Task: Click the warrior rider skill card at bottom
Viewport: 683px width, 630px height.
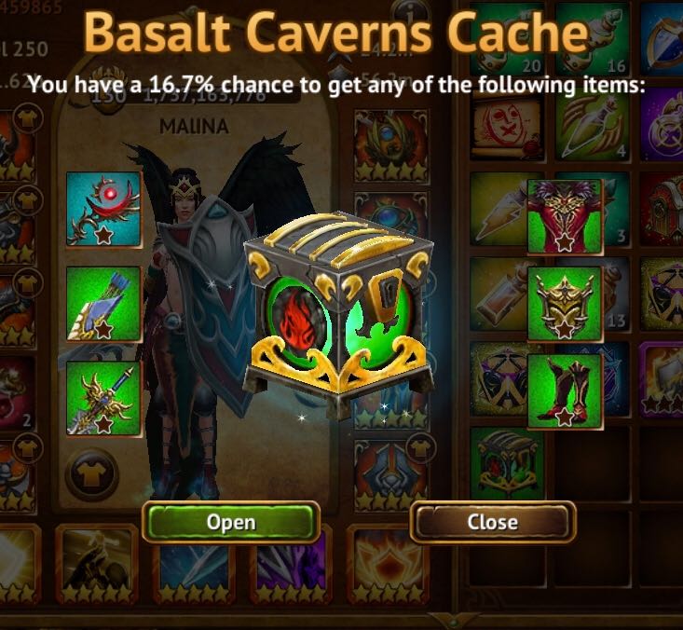Action: tap(97, 565)
